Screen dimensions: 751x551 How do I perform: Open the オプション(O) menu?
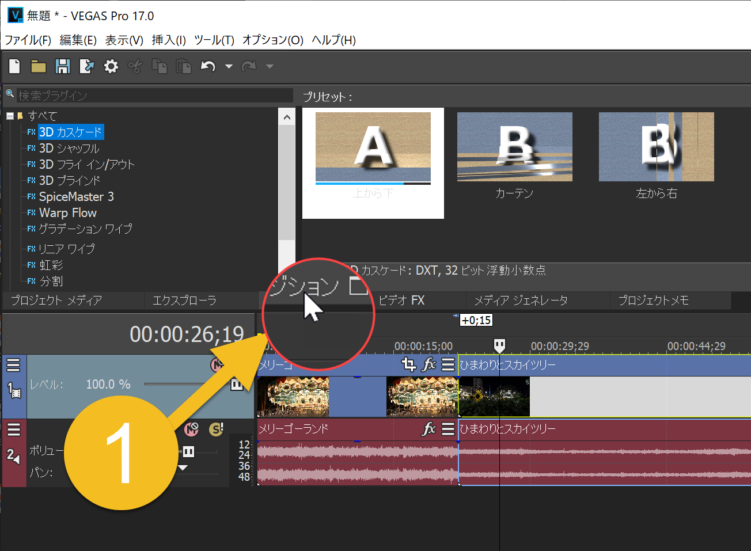(273, 40)
